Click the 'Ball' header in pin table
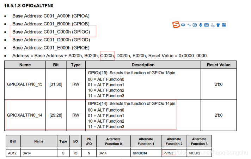This screenshot has width=251, height=159. pyautogui.click(x=13, y=141)
